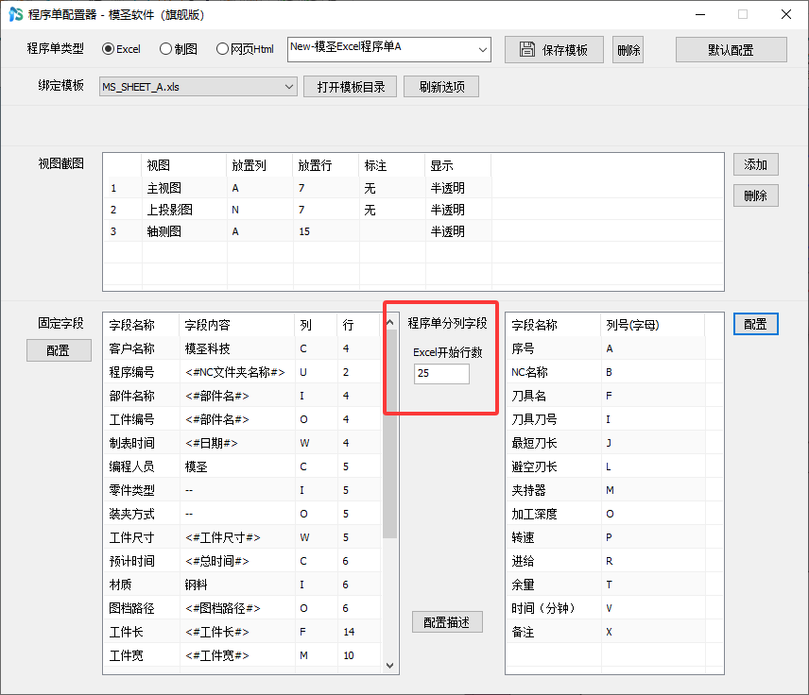Click the 字段内容 column header

(237, 325)
